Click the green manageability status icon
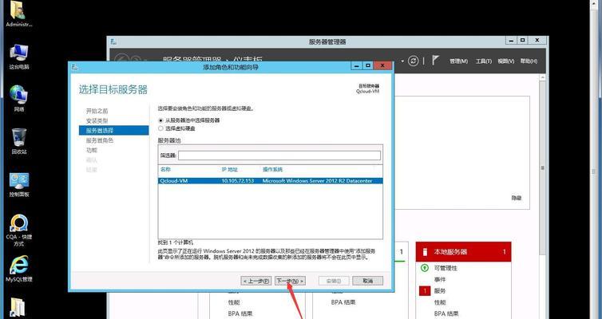602x319 pixels. coord(425,268)
